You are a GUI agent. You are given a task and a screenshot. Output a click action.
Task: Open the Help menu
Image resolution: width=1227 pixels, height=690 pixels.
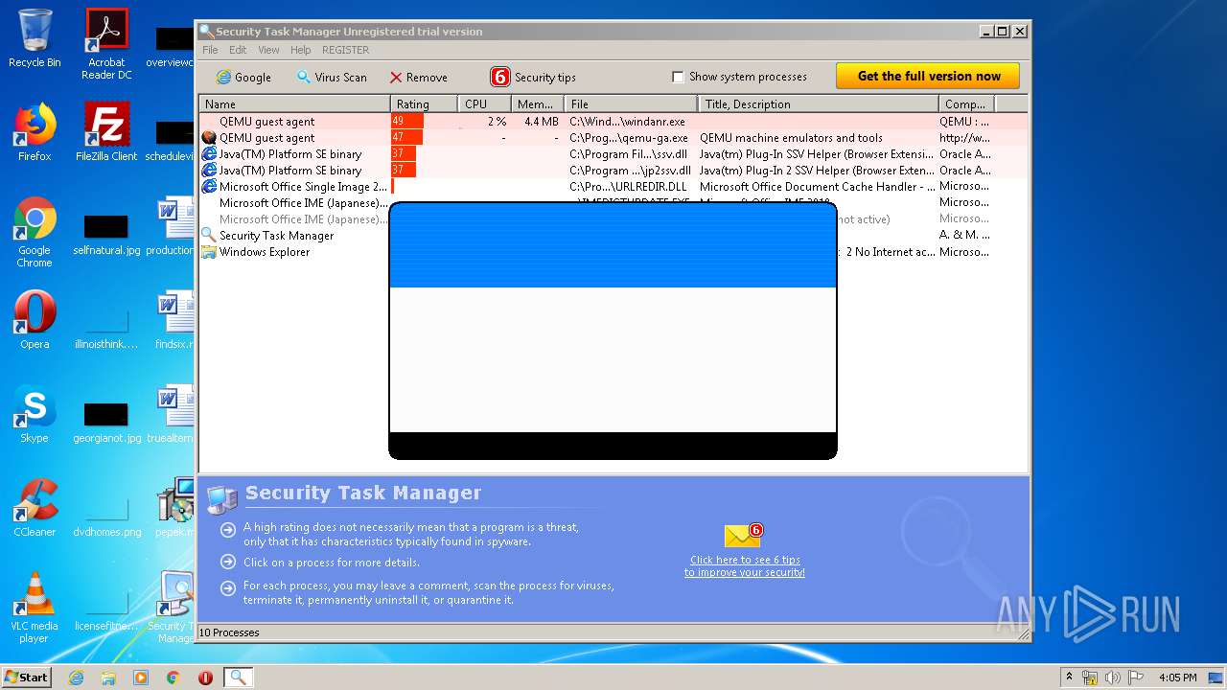[x=301, y=50]
